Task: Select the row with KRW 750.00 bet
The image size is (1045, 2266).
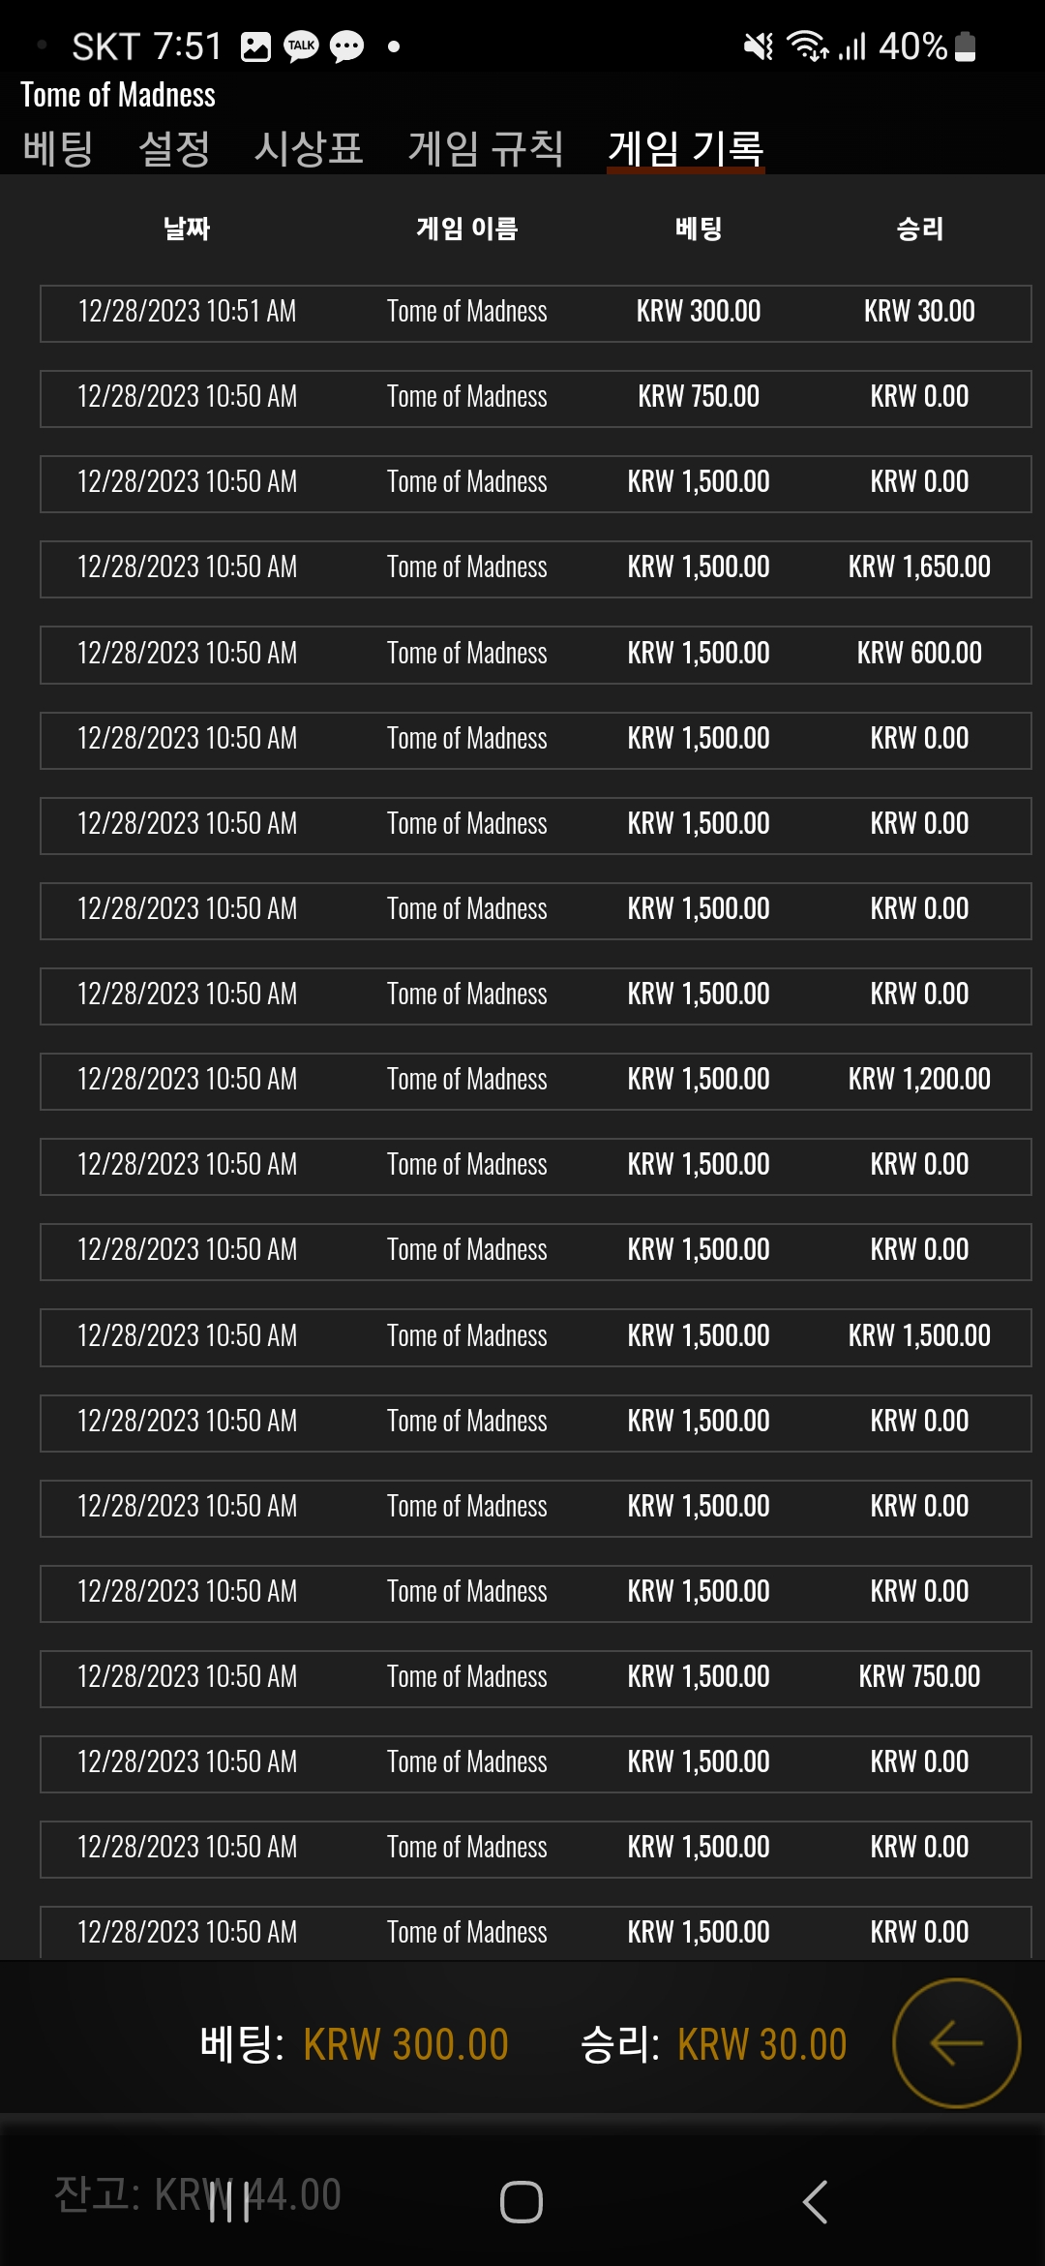Action: tap(535, 398)
